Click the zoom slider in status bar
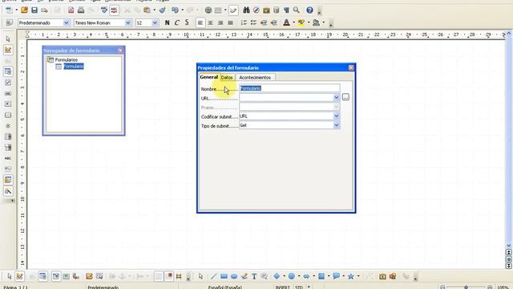Viewport: 513px width, 289px height. (466, 287)
